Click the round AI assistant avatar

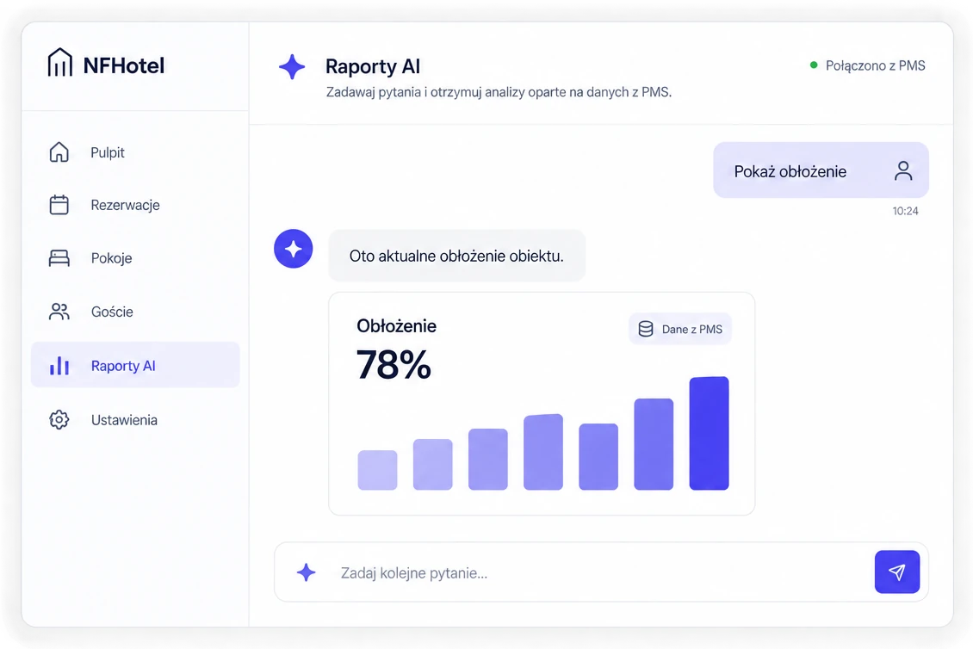294,249
